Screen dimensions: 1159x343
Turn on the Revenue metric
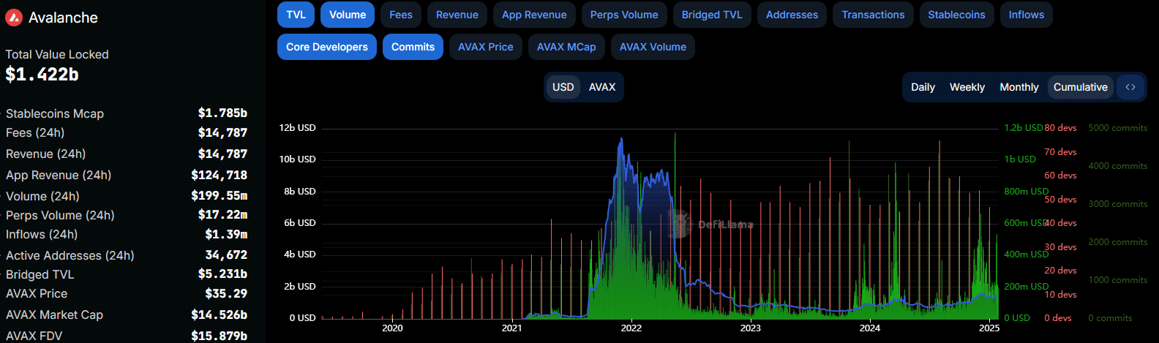[x=457, y=15]
